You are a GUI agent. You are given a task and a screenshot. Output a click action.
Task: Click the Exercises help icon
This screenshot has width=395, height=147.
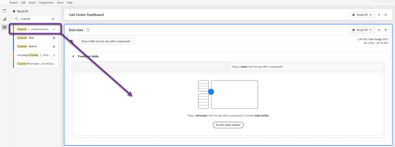pyautogui.click(x=88, y=30)
